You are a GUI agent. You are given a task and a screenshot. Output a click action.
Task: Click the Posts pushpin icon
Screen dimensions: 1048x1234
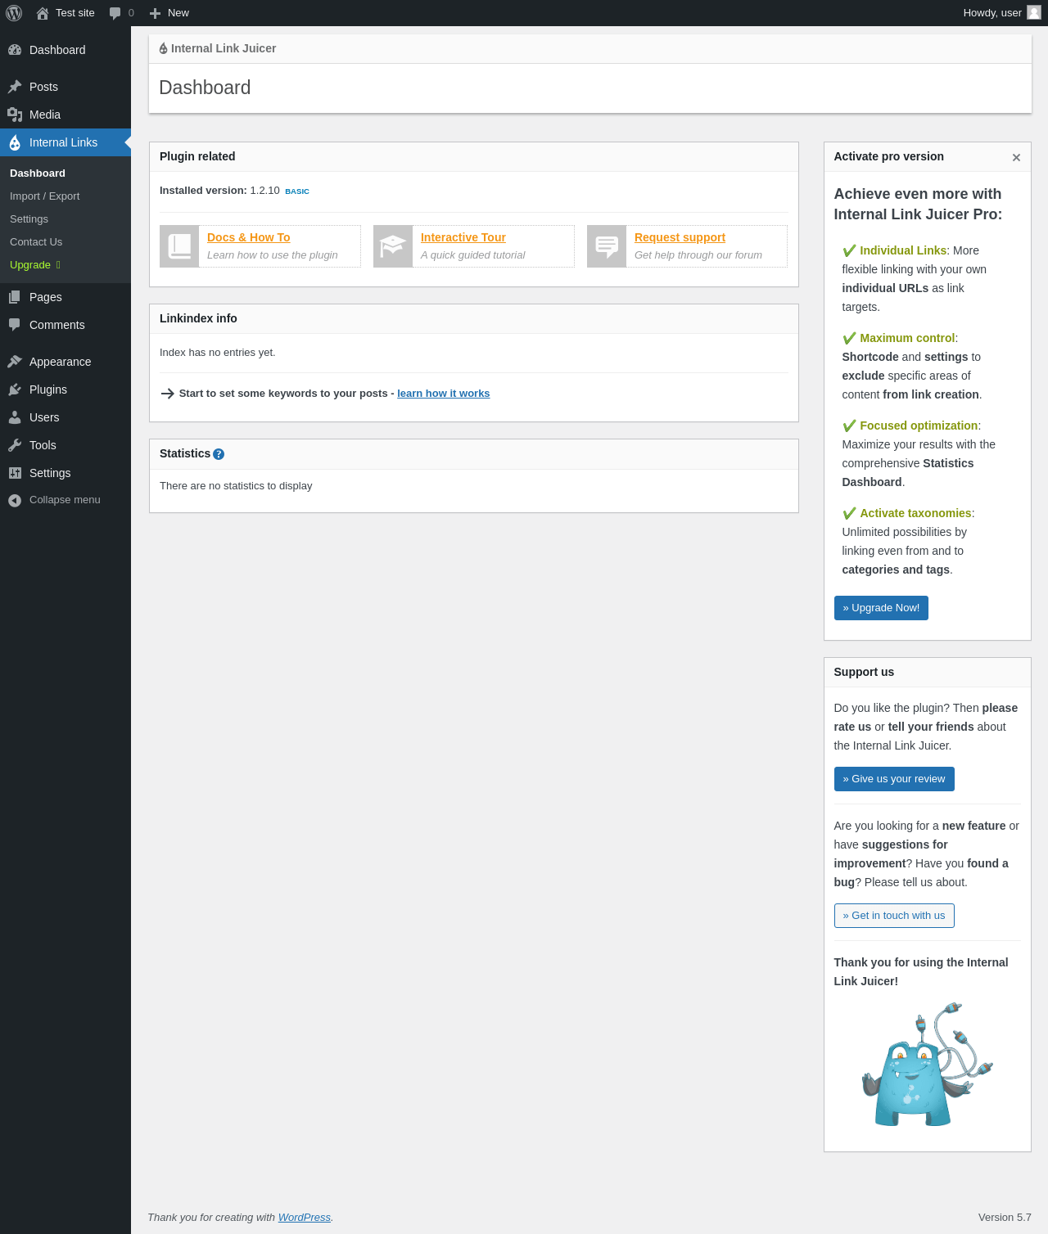pos(15,87)
